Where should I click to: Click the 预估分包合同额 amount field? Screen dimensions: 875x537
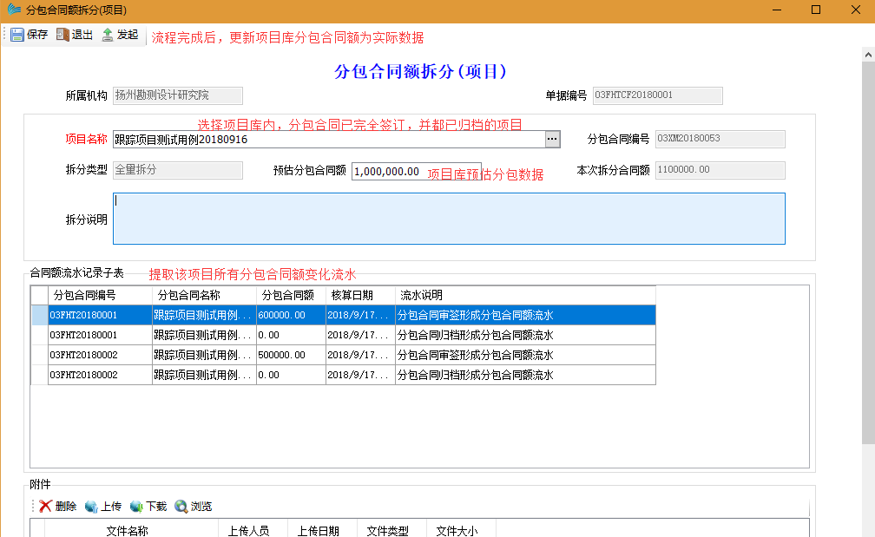click(x=416, y=171)
